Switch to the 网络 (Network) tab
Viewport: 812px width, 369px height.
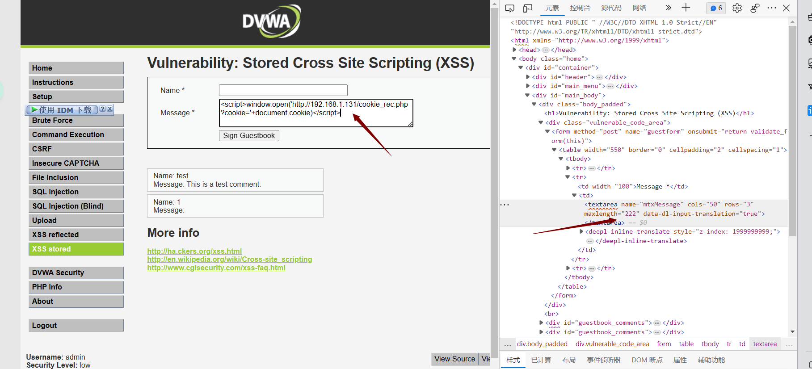click(x=640, y=8)
